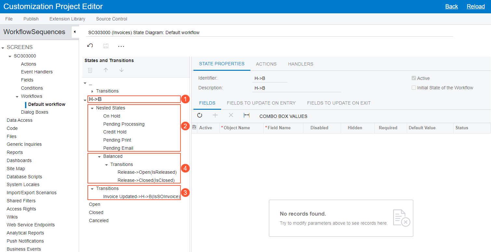This screenshot has height=252, width=491.
Task: Collapse the Nested States tree node
Action: 92,108
